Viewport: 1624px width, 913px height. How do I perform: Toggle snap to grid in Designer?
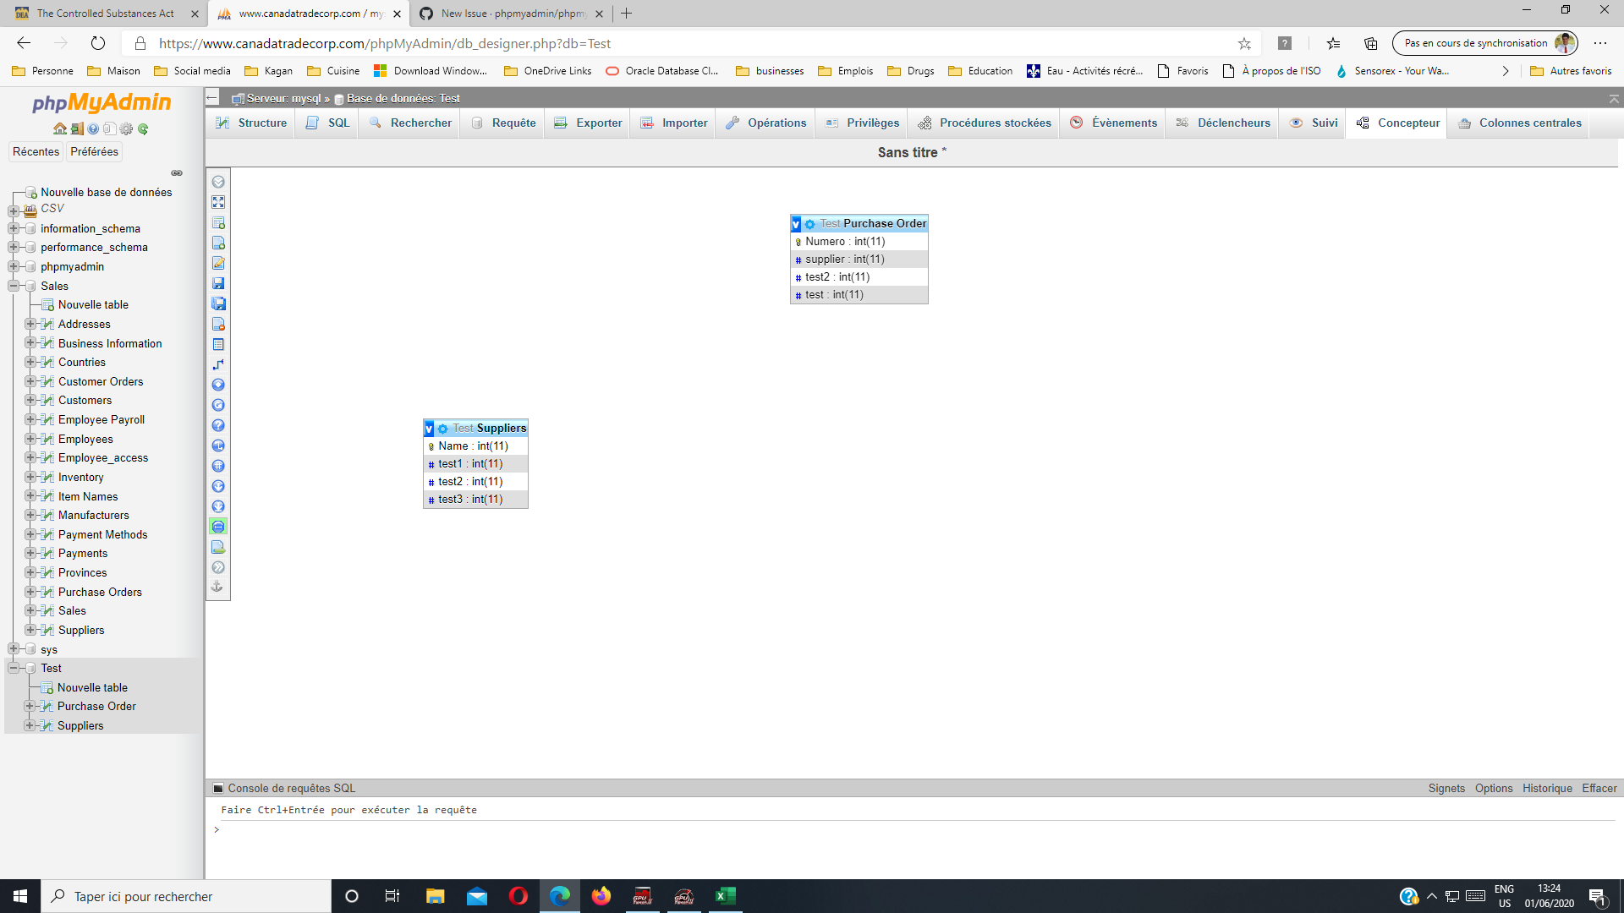[218, 466]
